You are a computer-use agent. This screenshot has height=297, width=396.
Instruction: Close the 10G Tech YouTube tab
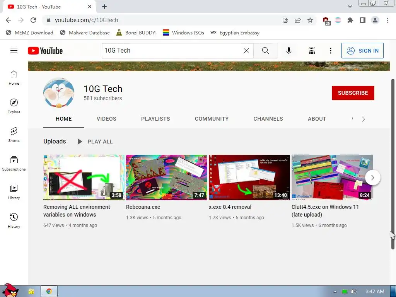point(90,7)
